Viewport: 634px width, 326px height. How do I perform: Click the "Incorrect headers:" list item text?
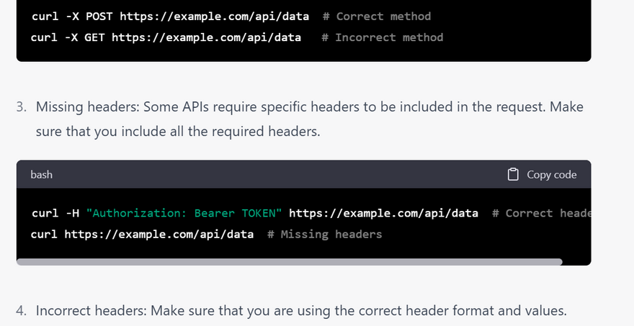coord(91,311)
